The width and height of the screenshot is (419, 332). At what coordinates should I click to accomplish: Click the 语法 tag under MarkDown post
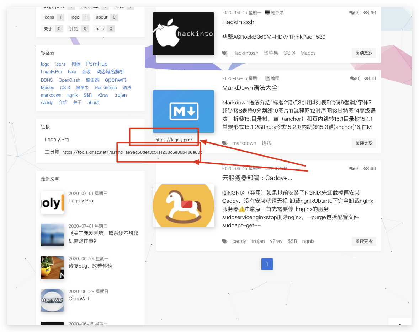266,143
